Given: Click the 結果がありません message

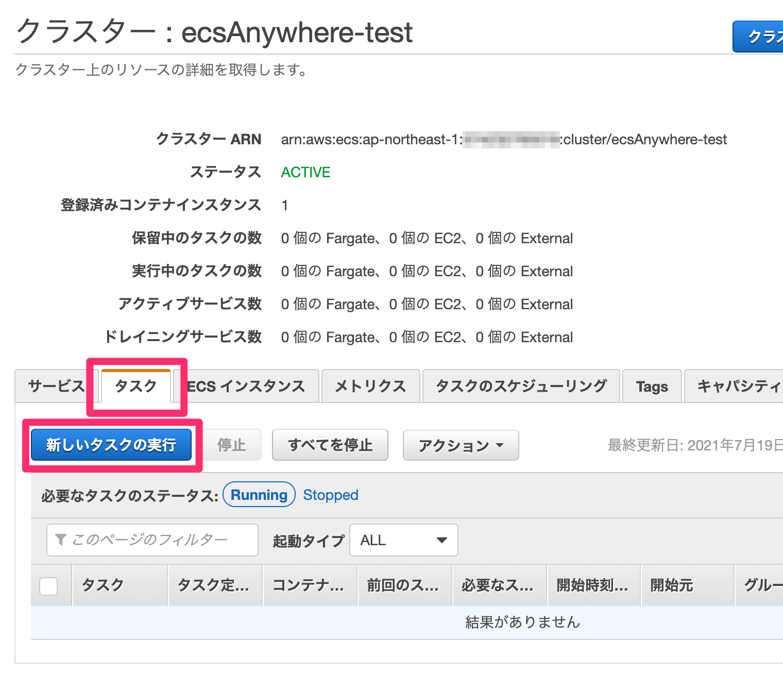Looking at the screenshot, I should point(522,622).
